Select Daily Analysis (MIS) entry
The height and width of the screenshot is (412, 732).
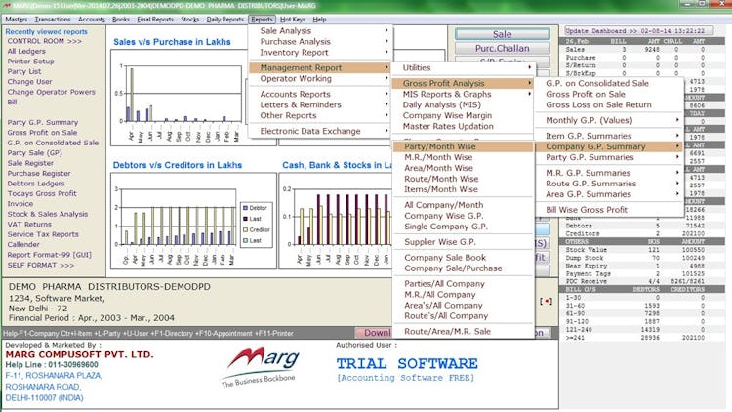pos(463,104)
